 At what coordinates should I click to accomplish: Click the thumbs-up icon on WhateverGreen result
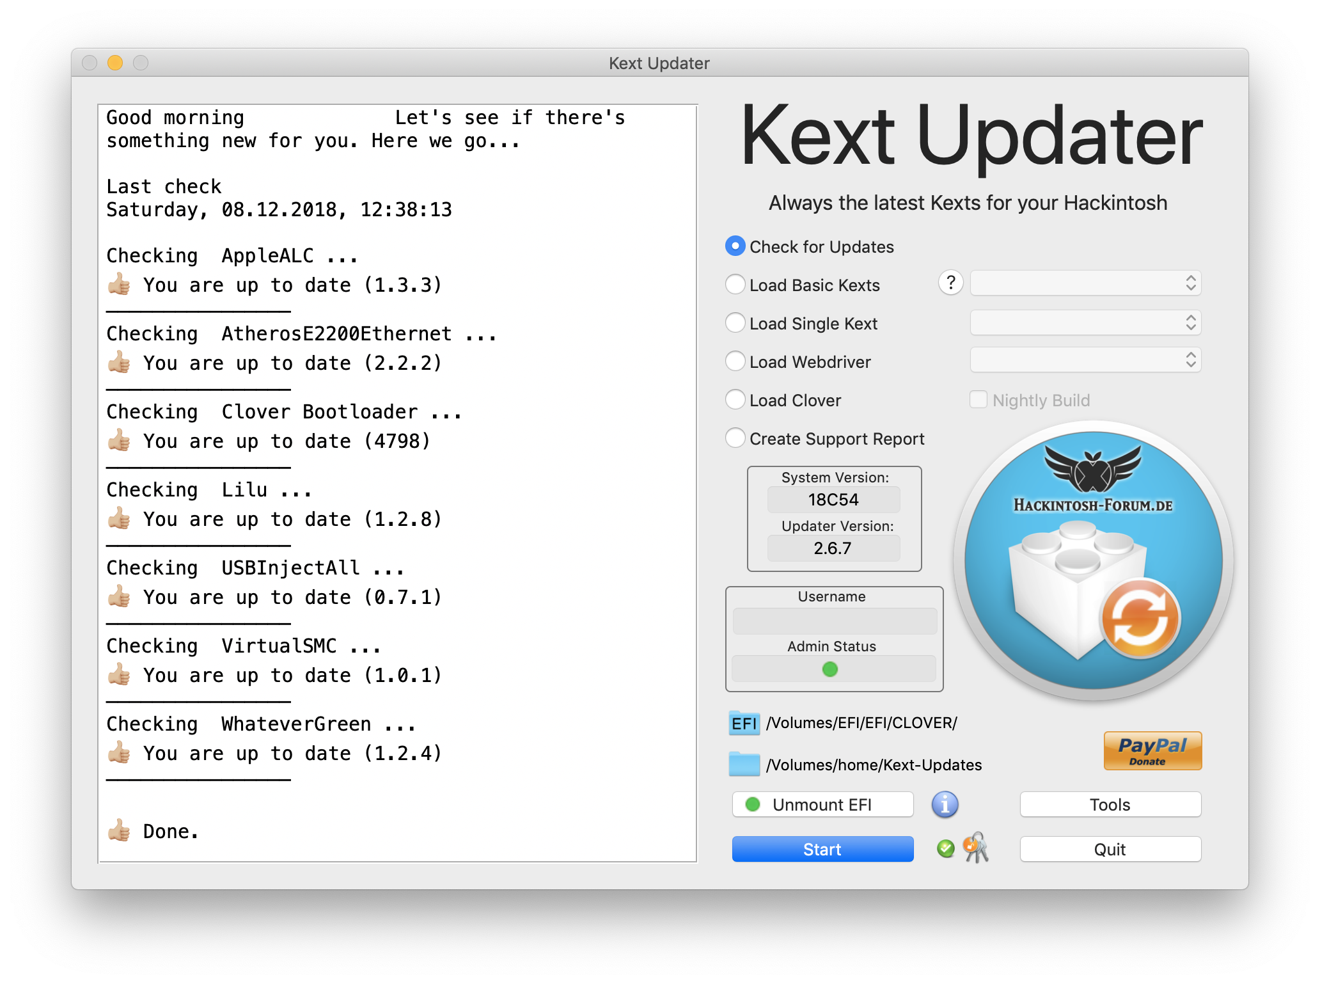point(119,752)
